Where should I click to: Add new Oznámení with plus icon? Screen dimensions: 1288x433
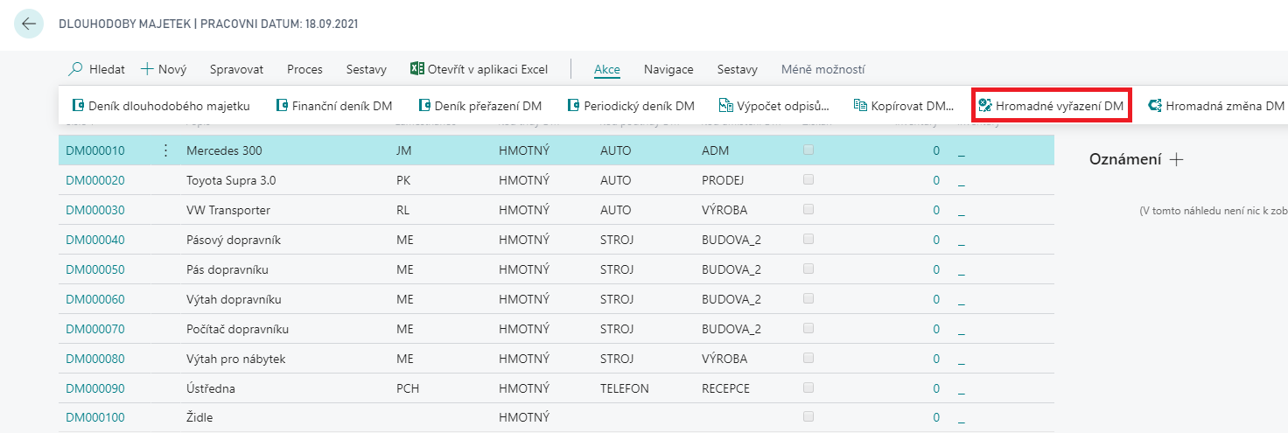pyautogui.click(x=1177, y=159)
